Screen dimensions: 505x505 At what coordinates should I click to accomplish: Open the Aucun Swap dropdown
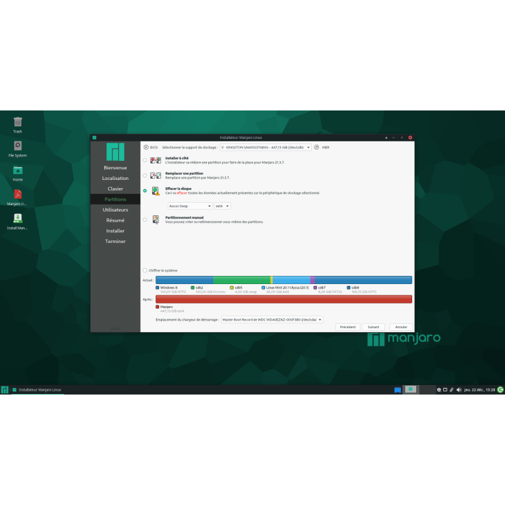pos(190,207)
